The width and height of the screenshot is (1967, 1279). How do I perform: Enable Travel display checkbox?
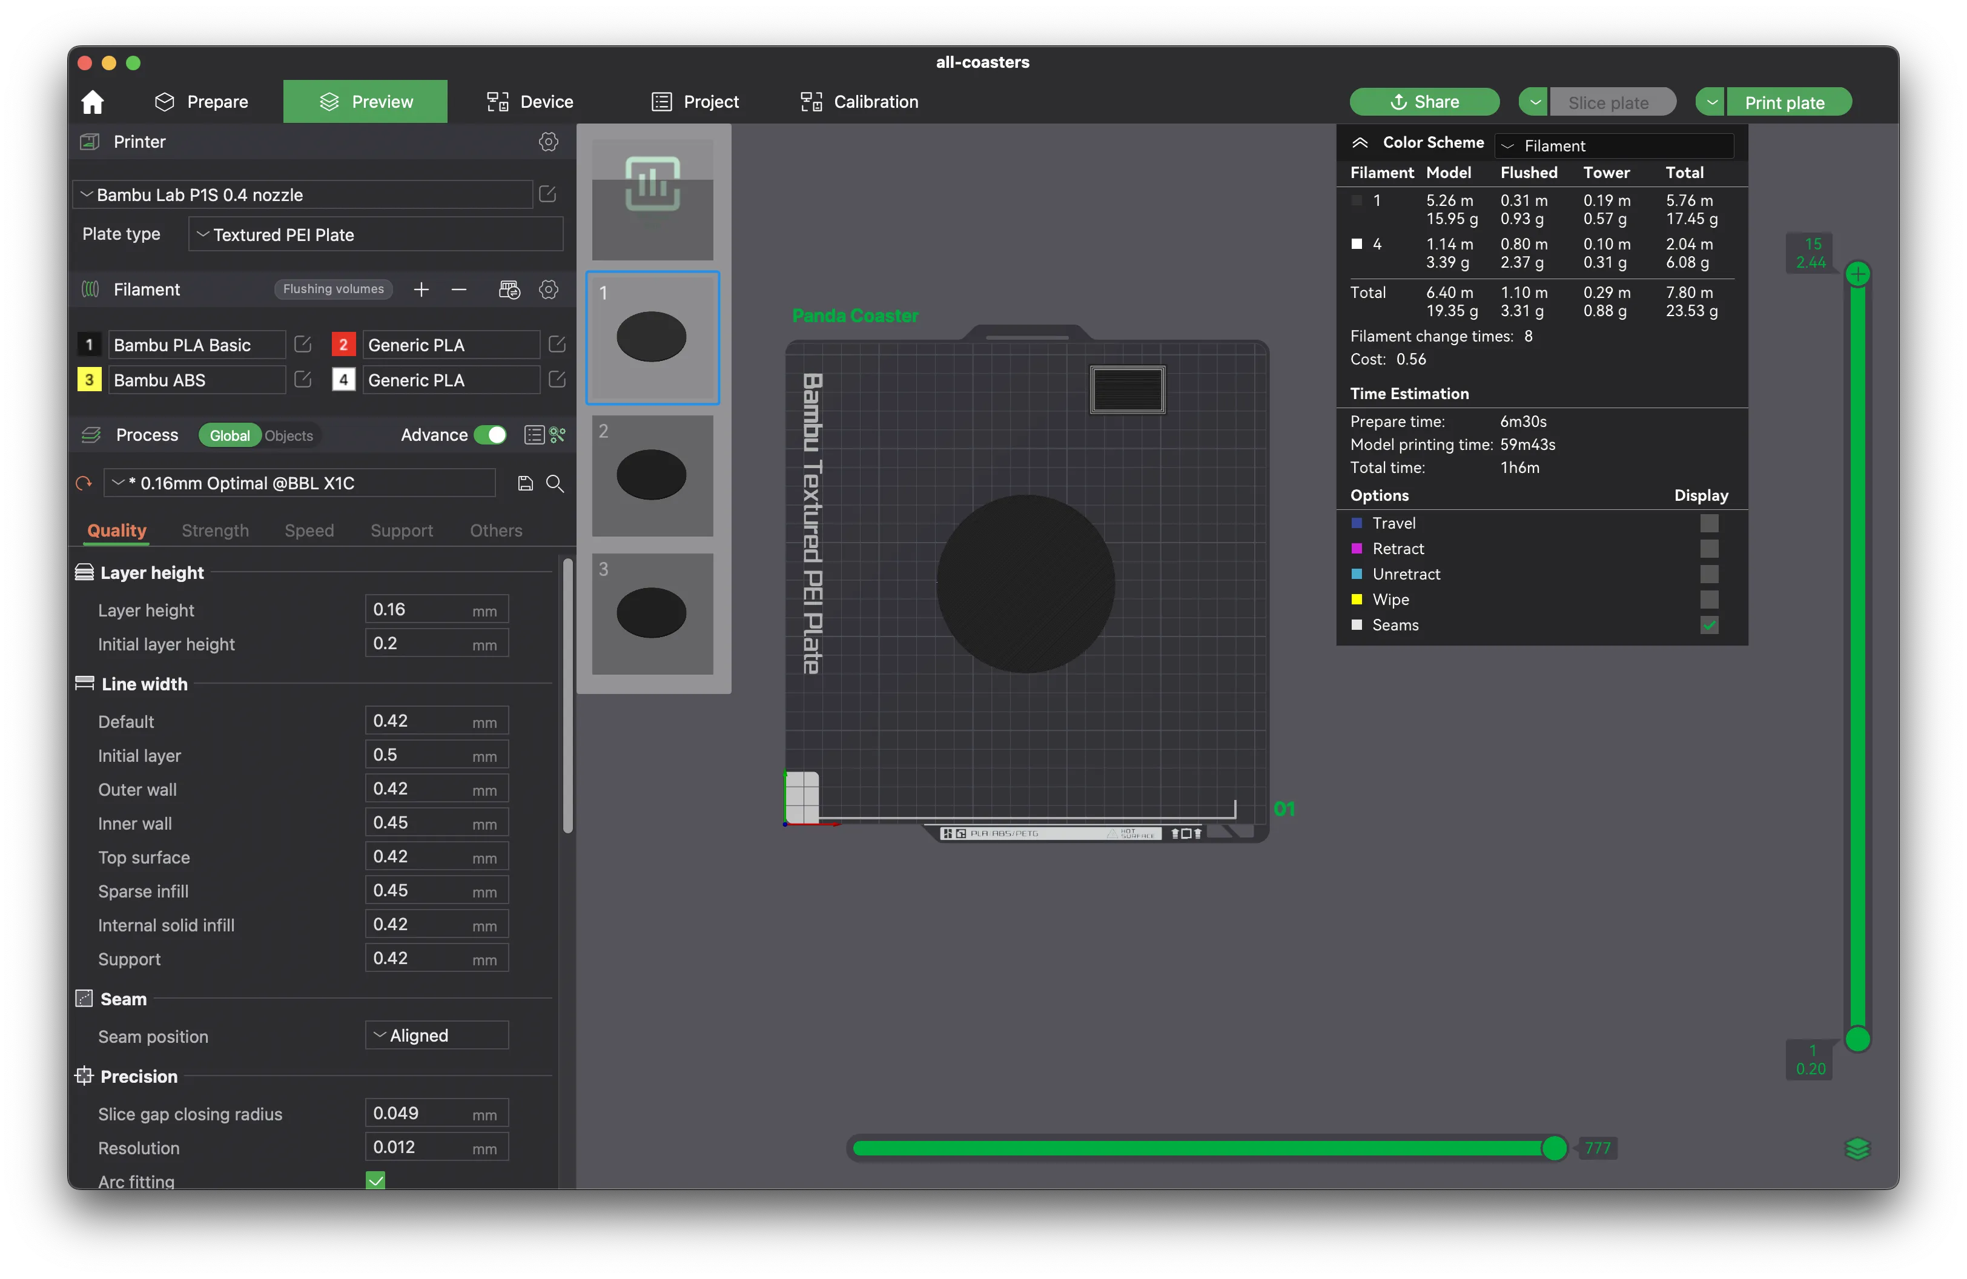[1709, 523]
